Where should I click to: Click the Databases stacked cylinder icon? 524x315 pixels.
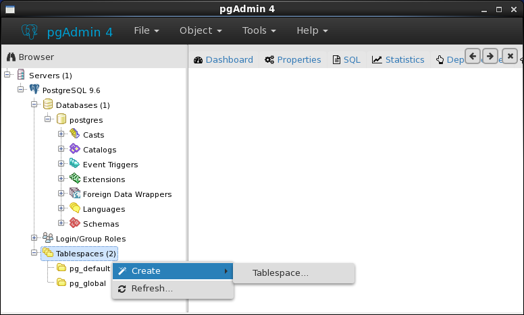coord(48,104)
